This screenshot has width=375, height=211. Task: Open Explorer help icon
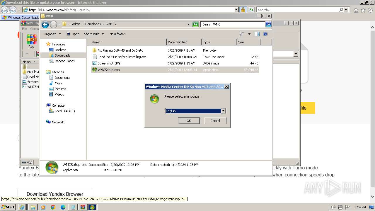pos(265,34)
